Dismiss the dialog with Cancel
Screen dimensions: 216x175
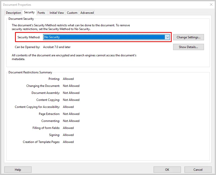198,169
